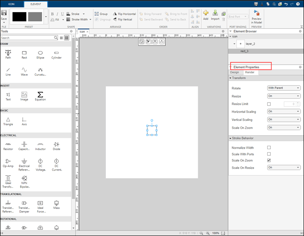
Task: Click Flip Vertical in Arrange group
Action: pos(122,19)
